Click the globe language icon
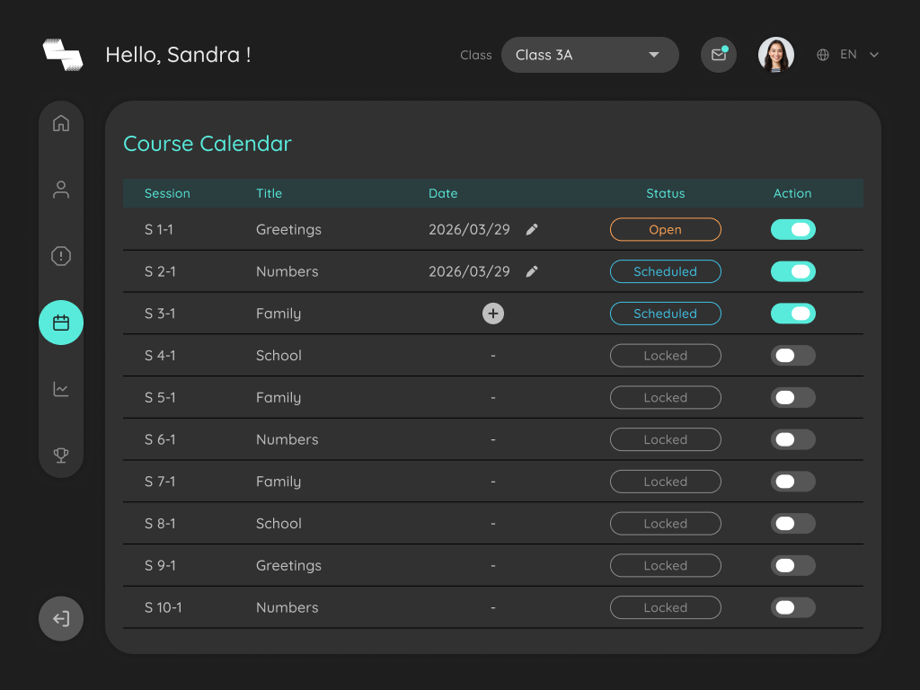The height and width of the screenshot is (690, 920). pos(823,55)
